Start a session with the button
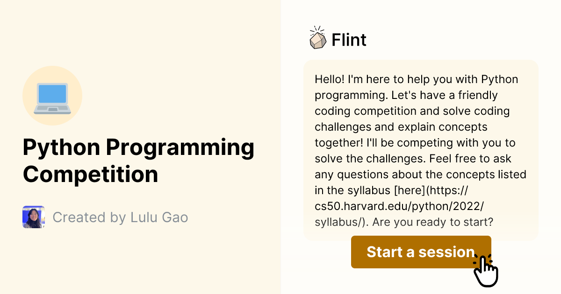The width and height of the screenshot is (561, 294). click(420, 252)
